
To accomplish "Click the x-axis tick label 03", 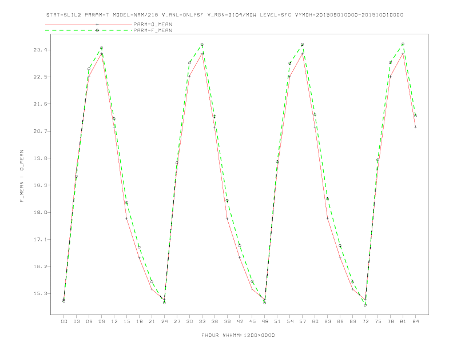I will 76,321.
